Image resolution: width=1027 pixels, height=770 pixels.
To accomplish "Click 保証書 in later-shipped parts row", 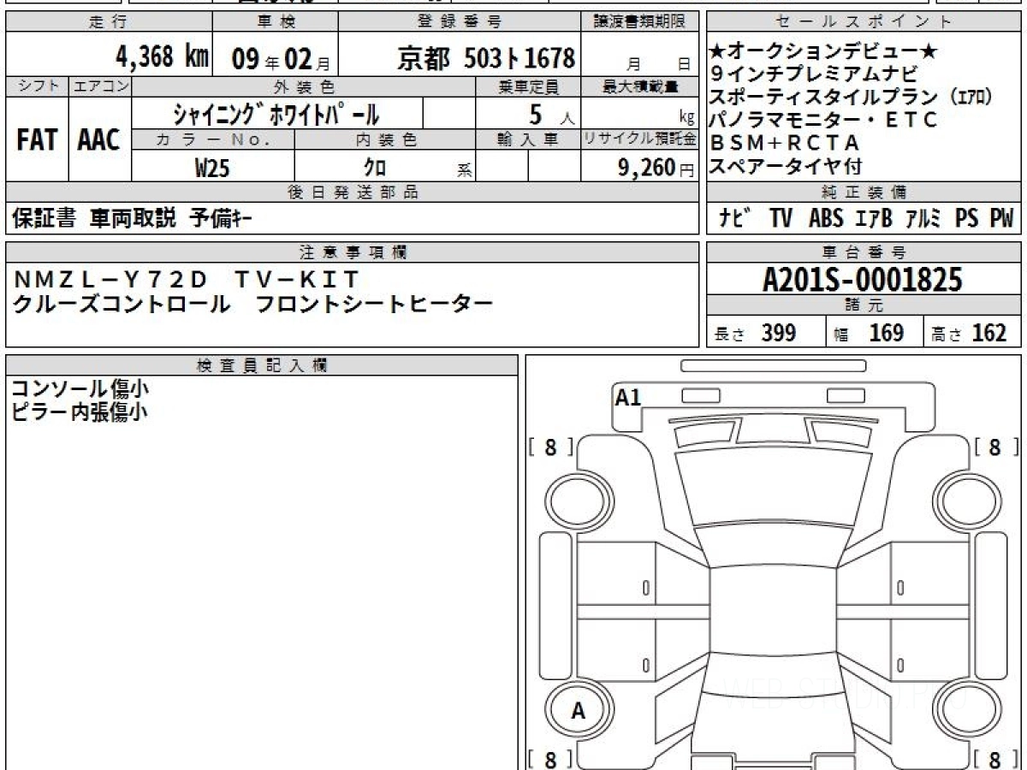I will (x=44, y=219).
